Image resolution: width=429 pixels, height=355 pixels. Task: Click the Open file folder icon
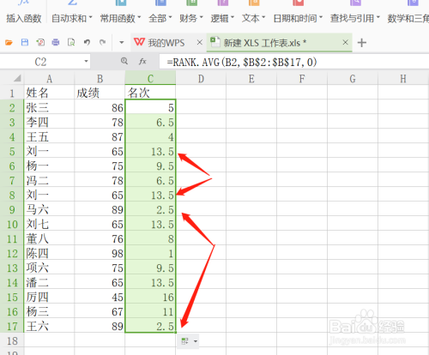point(9,43)
